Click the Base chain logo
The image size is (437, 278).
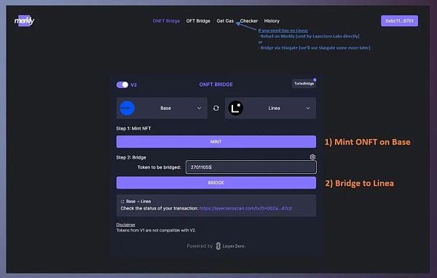127,108
